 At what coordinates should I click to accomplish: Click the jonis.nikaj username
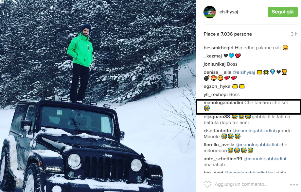point(215,64)
